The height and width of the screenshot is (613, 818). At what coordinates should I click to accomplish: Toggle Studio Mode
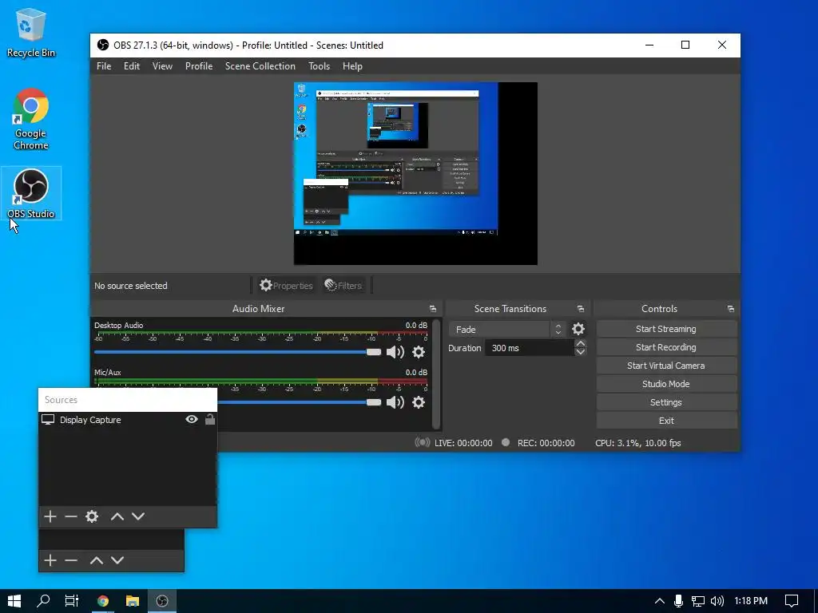coord(666,384)
